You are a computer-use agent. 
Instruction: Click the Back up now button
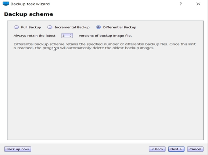(x=18, y=149)
